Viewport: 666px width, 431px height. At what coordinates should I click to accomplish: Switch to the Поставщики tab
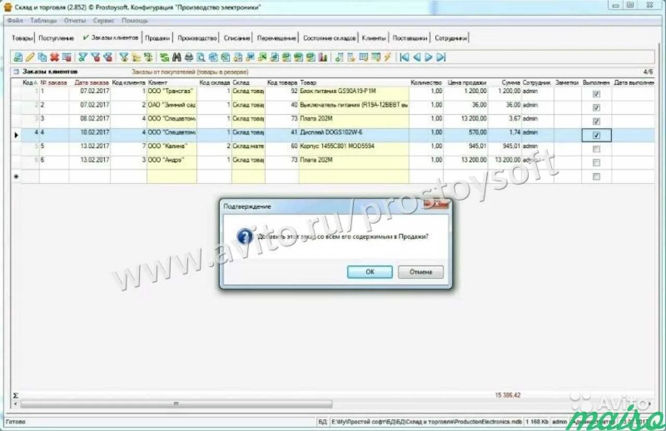[x=410, y=38]
